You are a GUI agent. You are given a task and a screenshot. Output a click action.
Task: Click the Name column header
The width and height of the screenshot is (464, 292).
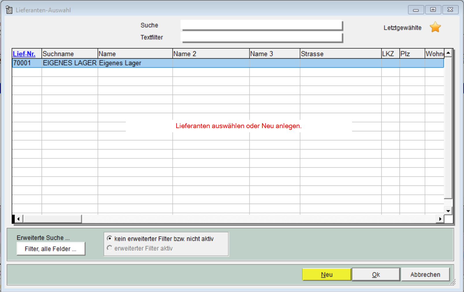click(135, 54)
